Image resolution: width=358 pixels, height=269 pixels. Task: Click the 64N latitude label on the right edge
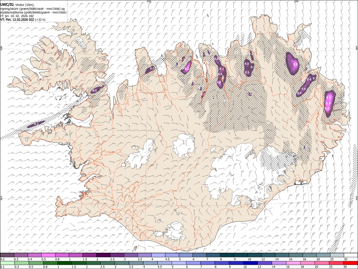coord(357,198)
